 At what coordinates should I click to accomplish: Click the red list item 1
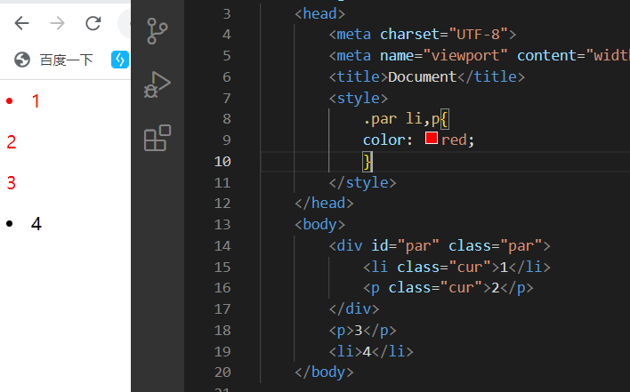tap(36, 101)
